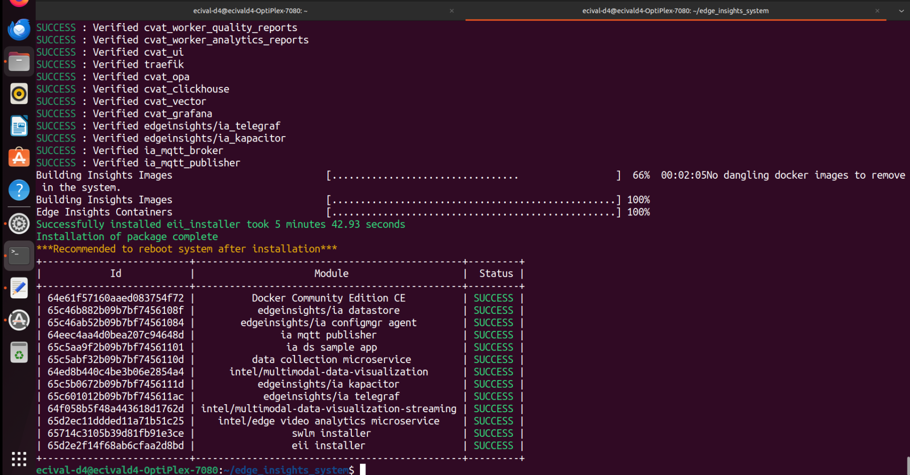Open the Trash icon in dock
910x475 pixels.
pos(19,352)
